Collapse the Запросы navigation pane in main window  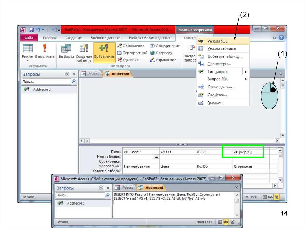74,74
